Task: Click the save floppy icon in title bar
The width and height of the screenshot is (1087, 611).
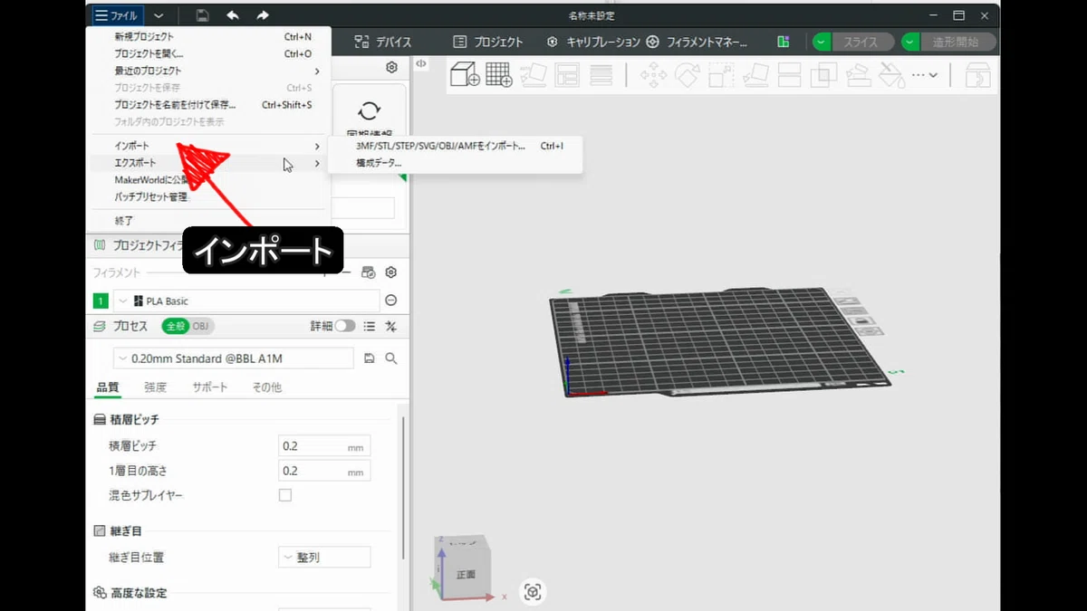Action: point(203,15)
